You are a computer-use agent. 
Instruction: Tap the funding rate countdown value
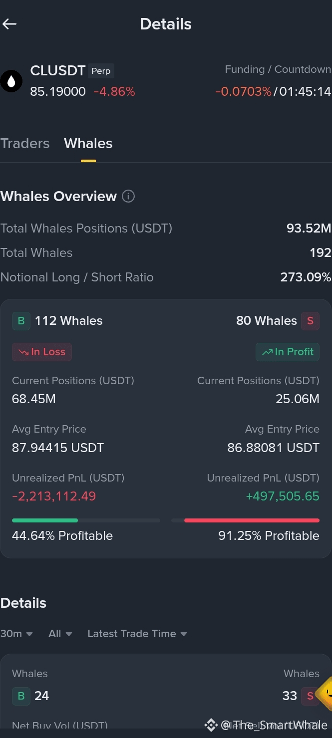click(305, 92)
